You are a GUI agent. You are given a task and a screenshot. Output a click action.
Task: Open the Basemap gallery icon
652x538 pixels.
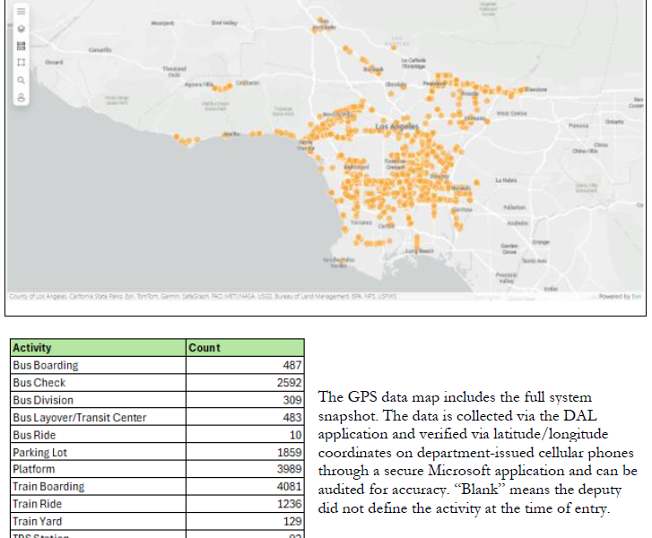point(21,46)
